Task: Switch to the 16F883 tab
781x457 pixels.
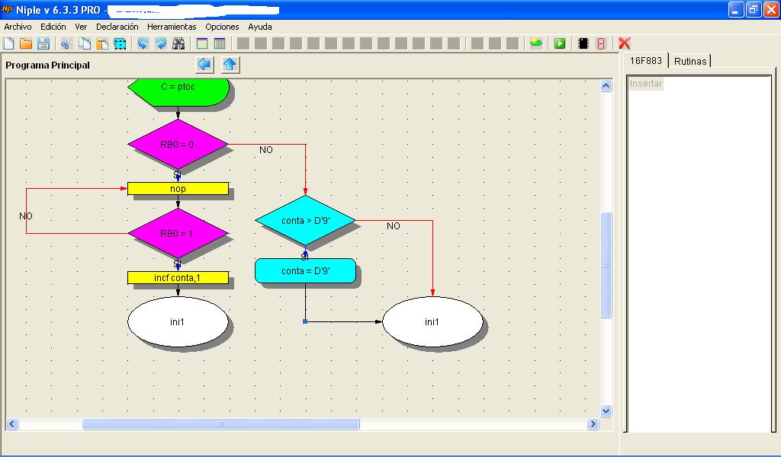Action: [645, 61]
